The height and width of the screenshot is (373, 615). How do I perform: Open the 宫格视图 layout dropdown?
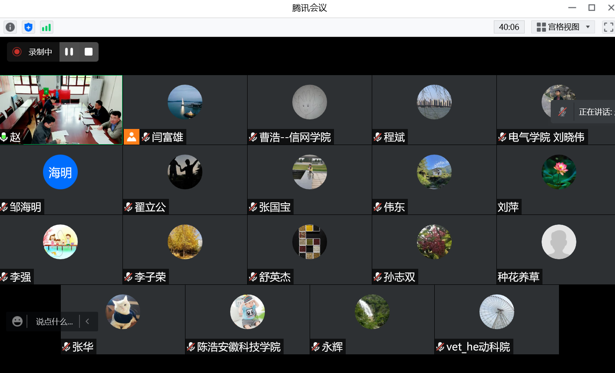[563, 27]
